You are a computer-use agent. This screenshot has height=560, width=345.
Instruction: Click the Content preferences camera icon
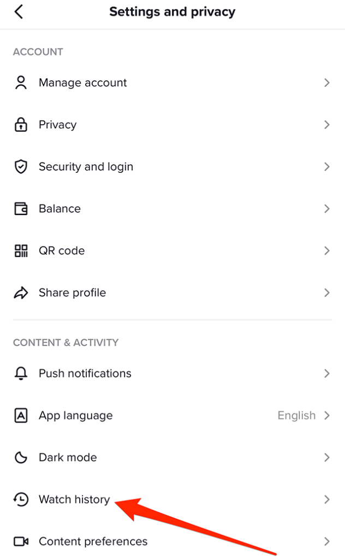point(21,541)
